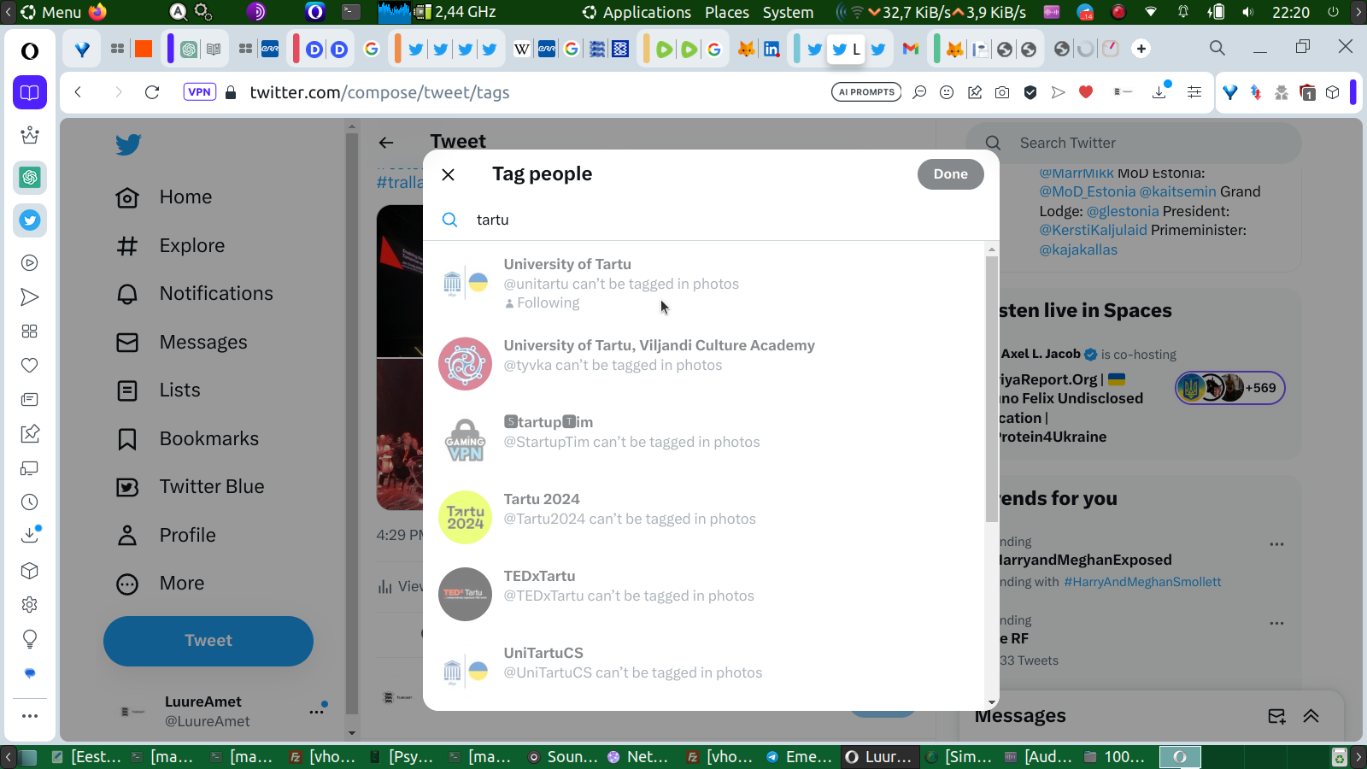1367x769 pixels.
Task: Click the Search Twitter field
Action: pos(1133,143)
